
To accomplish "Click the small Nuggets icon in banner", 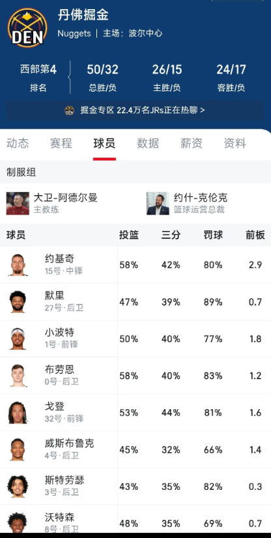I will pyautogui.click(x=70, y=110).
